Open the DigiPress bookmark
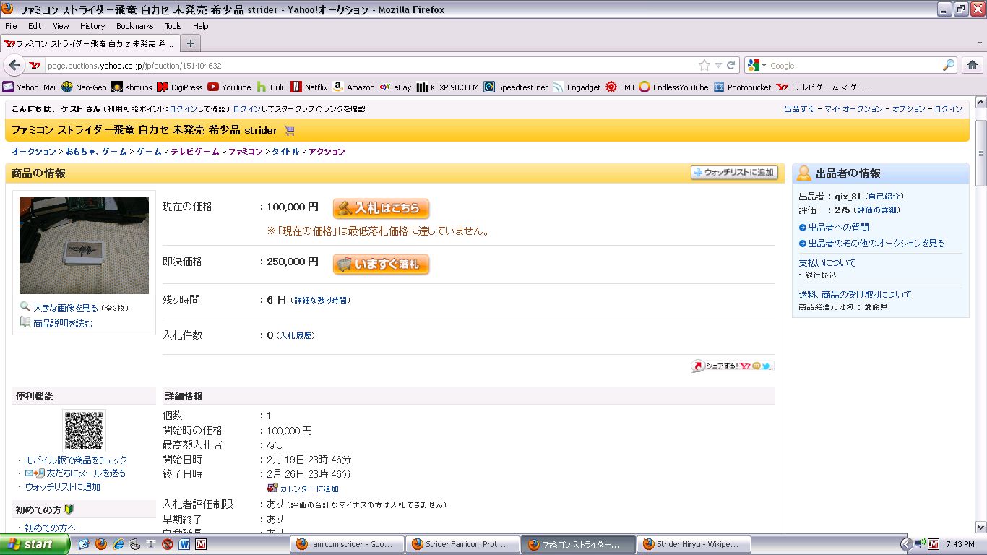 coord(179,87)
